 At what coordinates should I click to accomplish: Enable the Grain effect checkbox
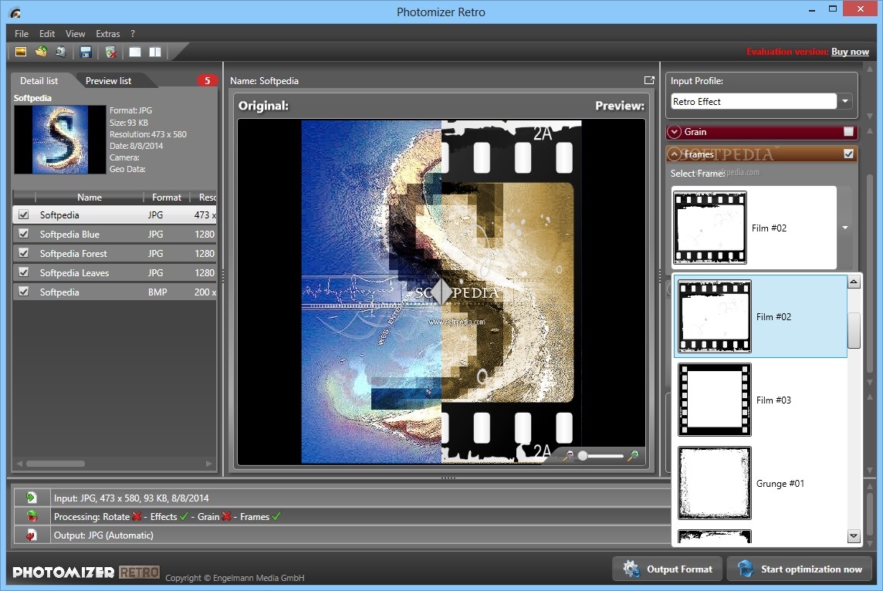[848, 132]
